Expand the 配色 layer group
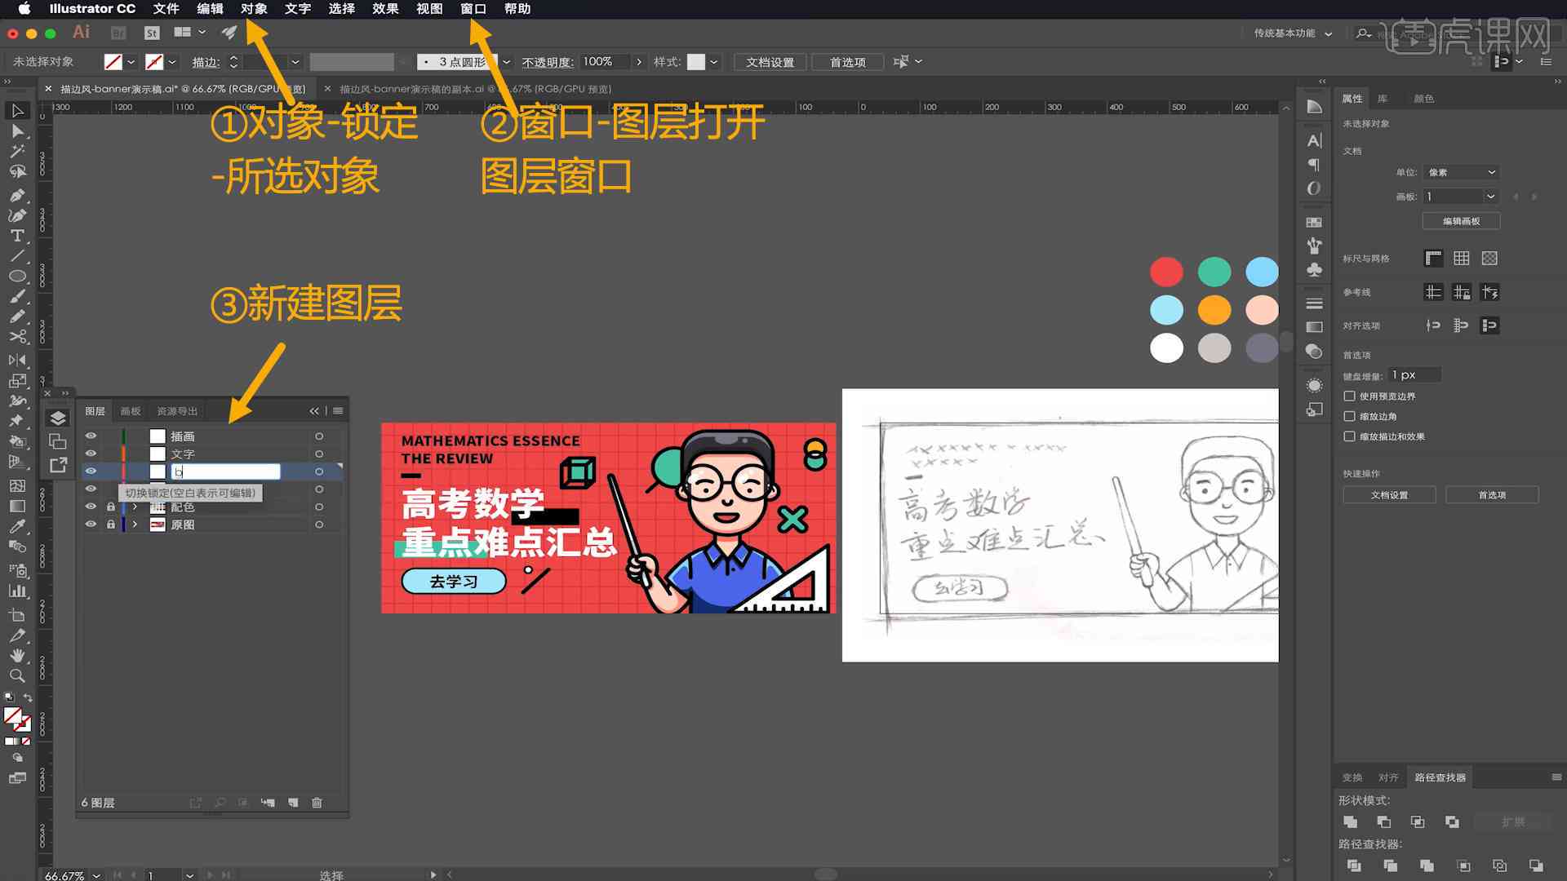Image resolution: width=1567 pixels, height=881 pixels. (x=135, y=507)
